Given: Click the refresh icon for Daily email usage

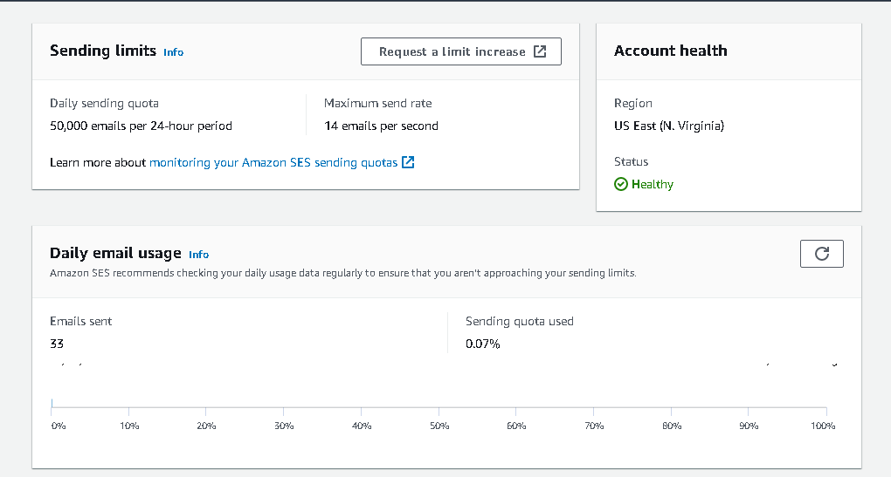Looking at the screenshot, I should coord(821,254).
